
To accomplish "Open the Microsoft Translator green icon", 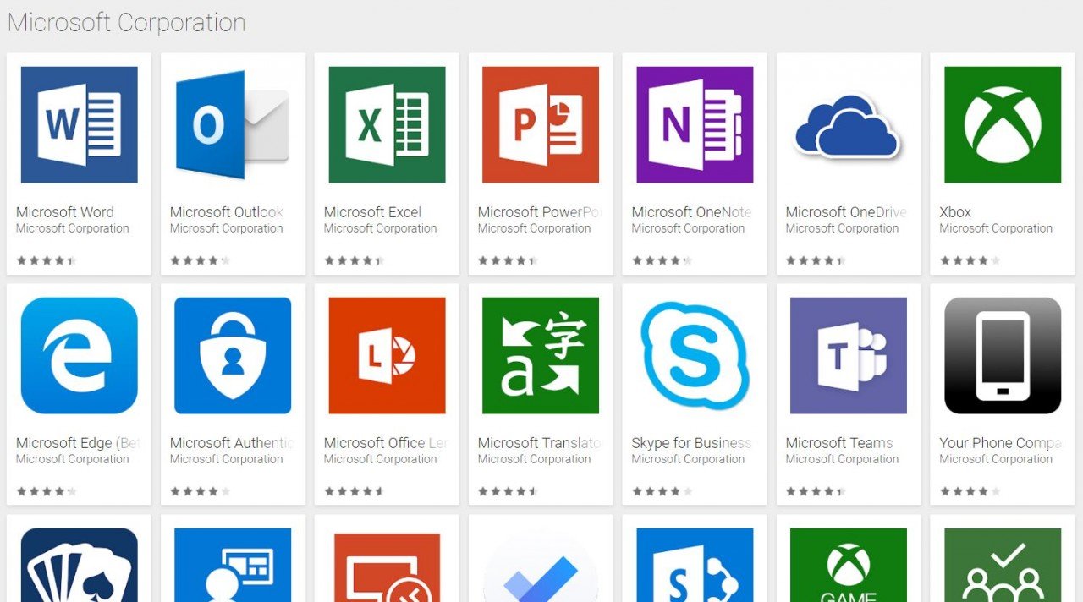I will click(541, 355).
